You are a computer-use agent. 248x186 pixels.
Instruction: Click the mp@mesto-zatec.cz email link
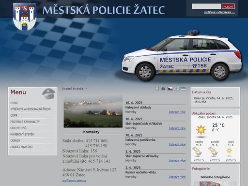click(x=74, y=181)
